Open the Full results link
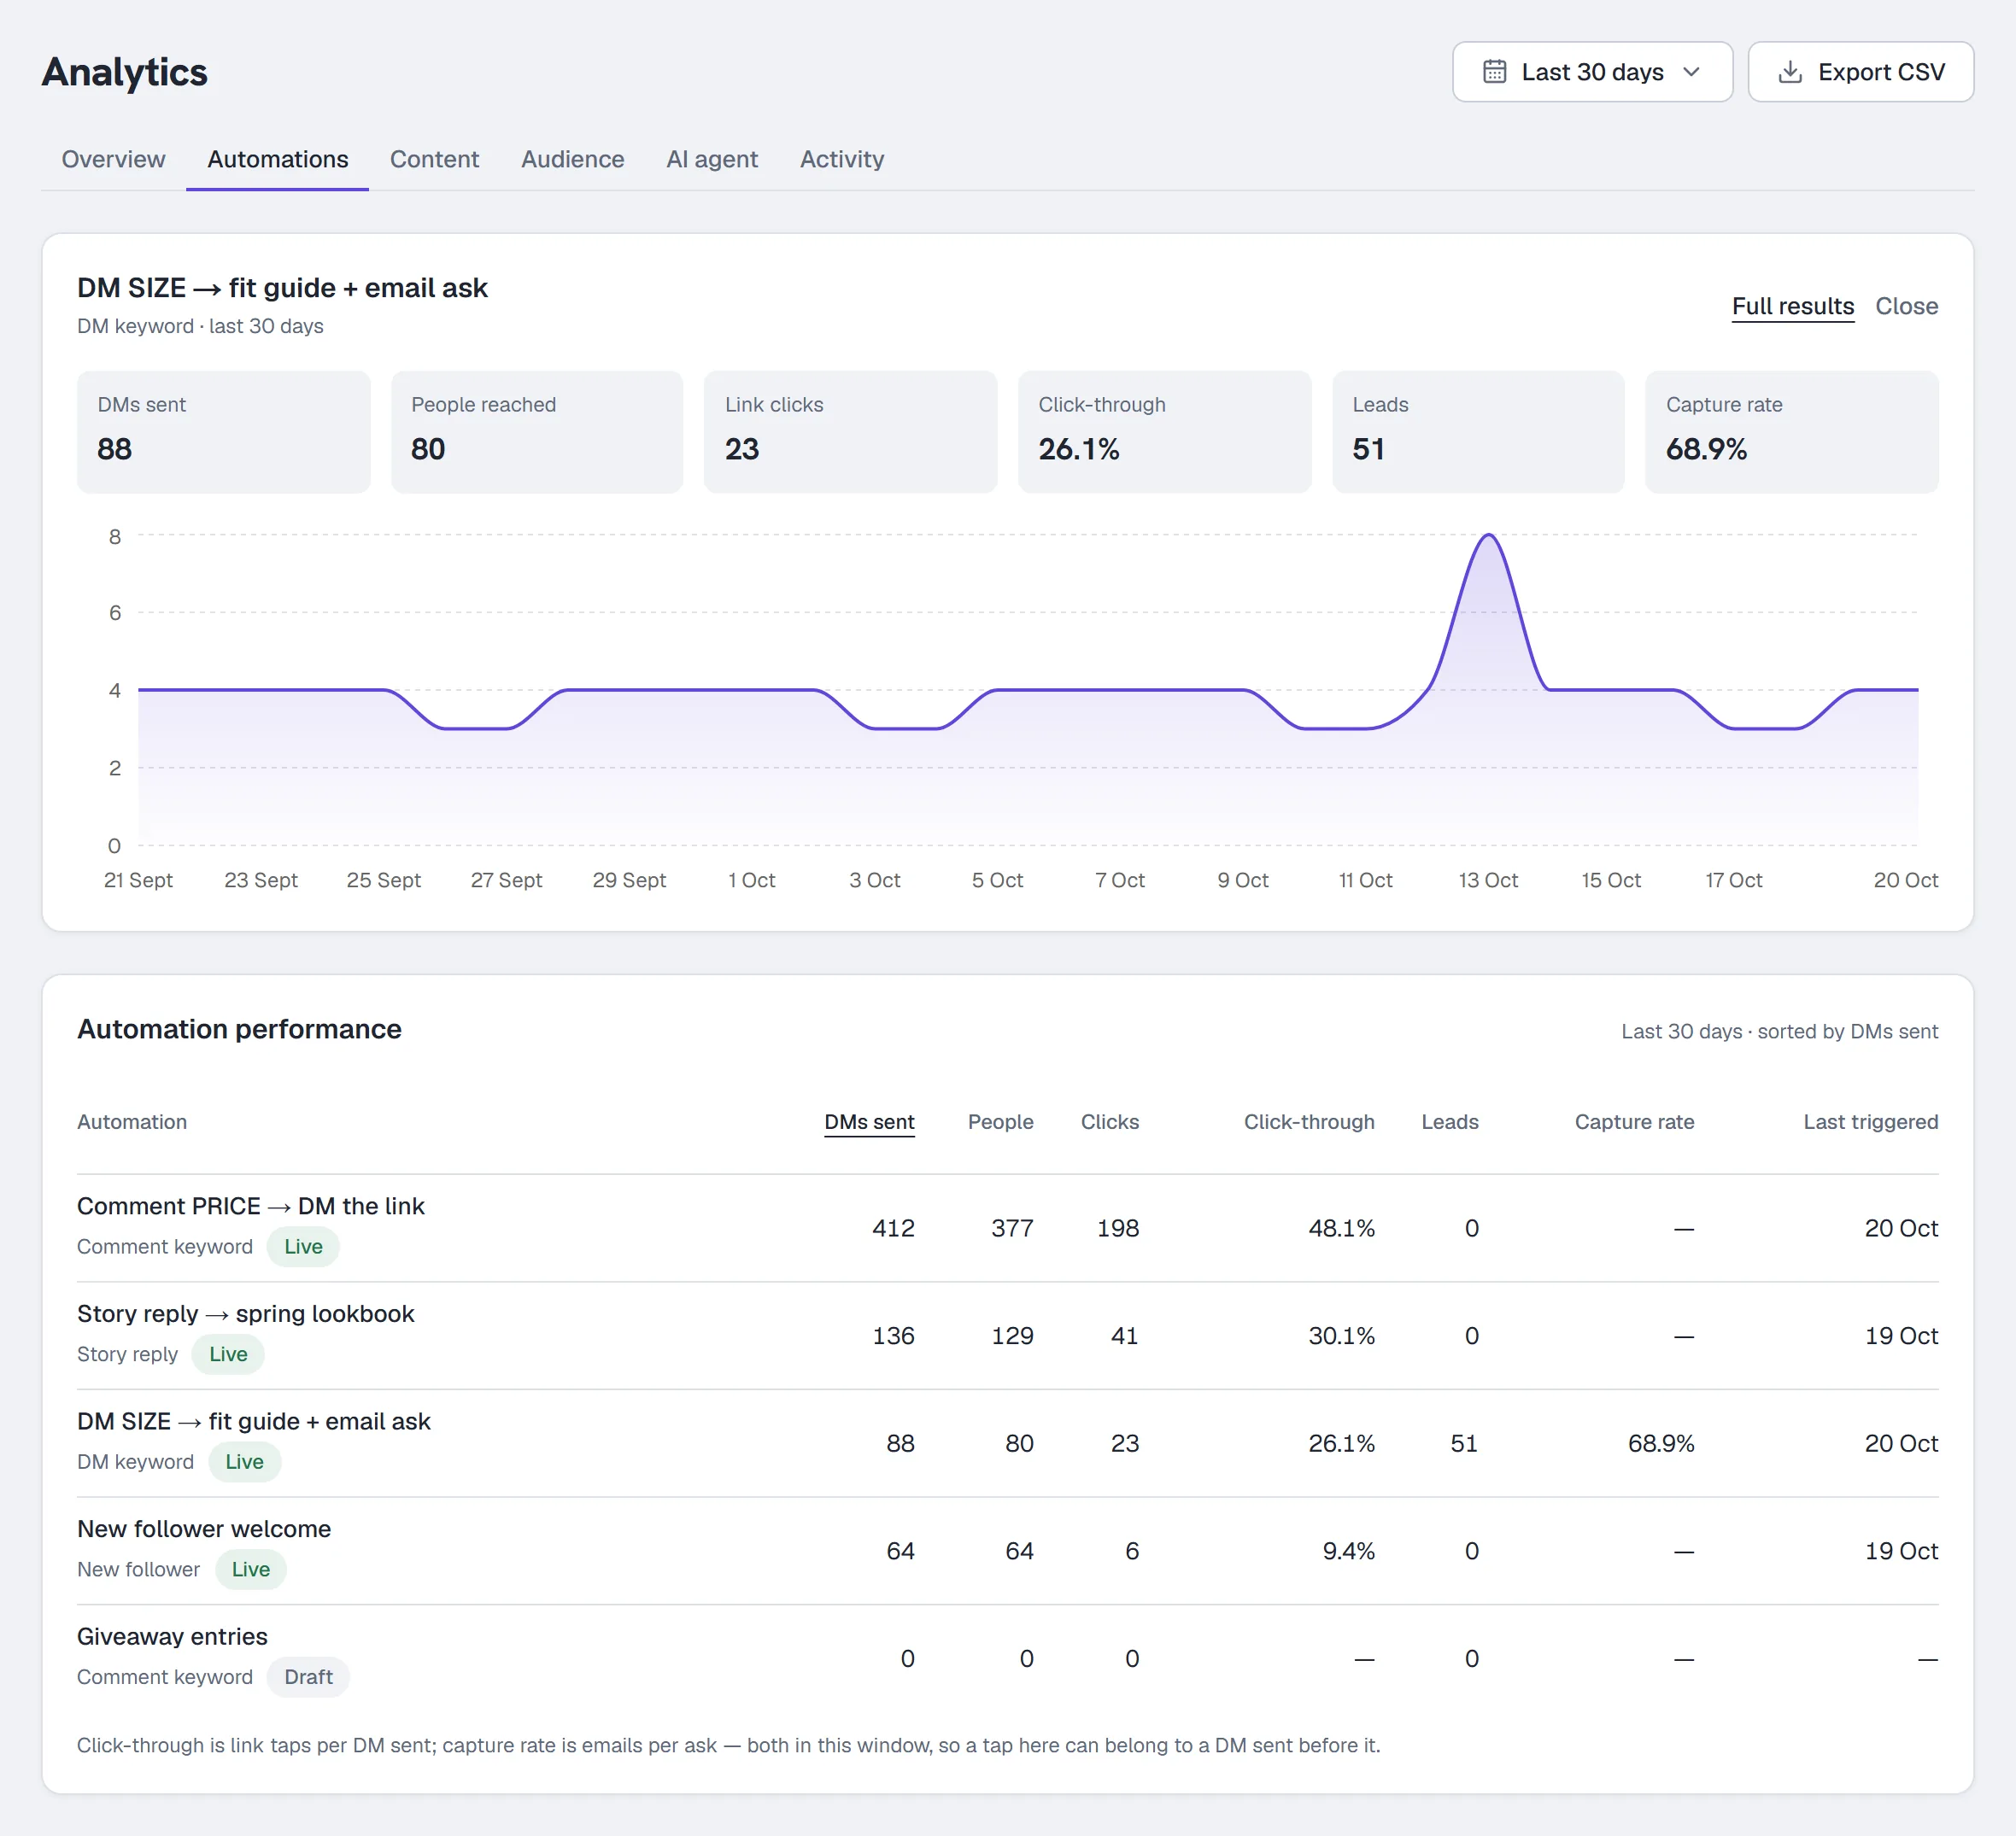The width and height of the screenshot is (2016, 1836). [x=1792, y=306]
